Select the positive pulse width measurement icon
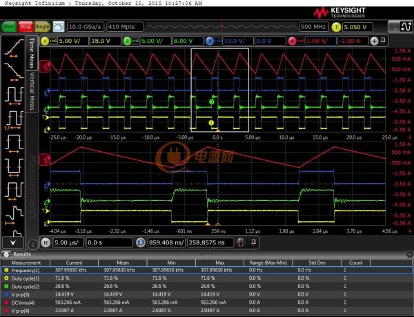Screen dimensions: 414x317 pos(14,144)
